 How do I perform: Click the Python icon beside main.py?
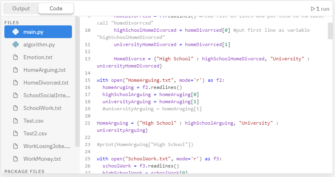click(x=15, y=32)
